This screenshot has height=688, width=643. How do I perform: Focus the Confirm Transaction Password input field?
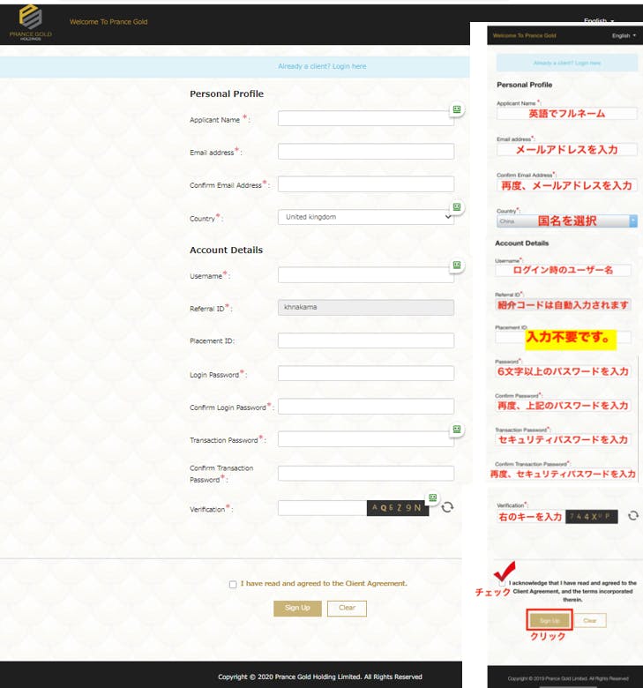pos(366,473)
